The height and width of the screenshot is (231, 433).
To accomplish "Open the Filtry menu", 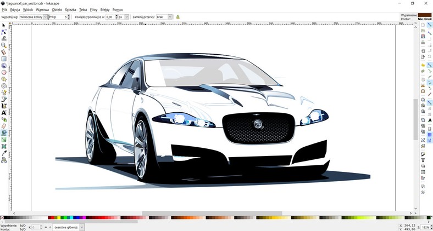I will (93, 10).
